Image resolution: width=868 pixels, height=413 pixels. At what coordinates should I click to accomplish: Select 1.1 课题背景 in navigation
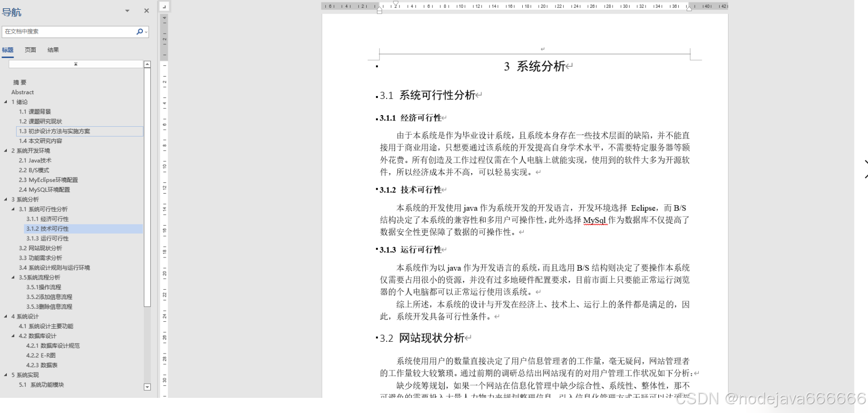click(x=35, y=112)
